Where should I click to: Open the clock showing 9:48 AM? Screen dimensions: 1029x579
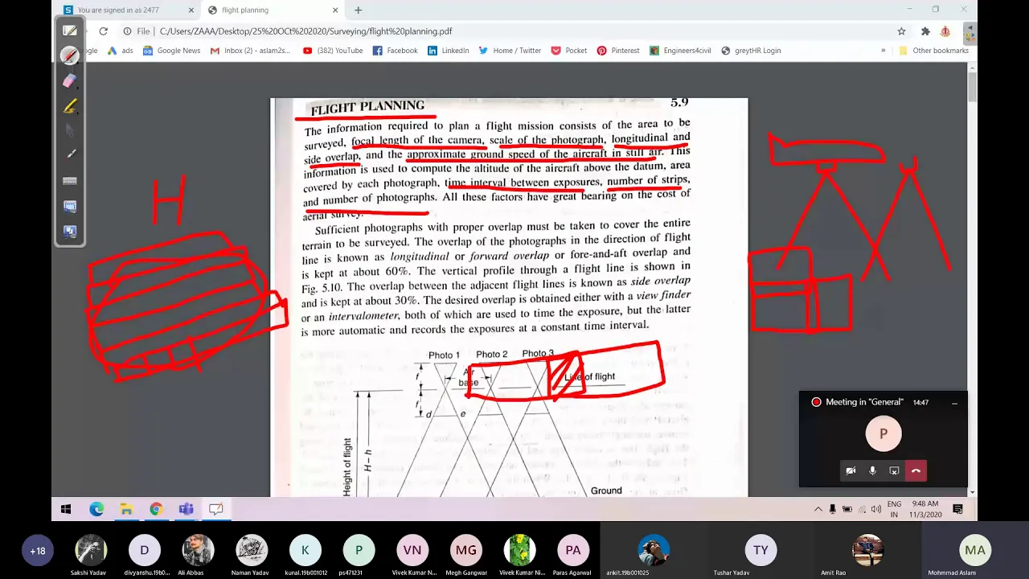click(925, 509)
